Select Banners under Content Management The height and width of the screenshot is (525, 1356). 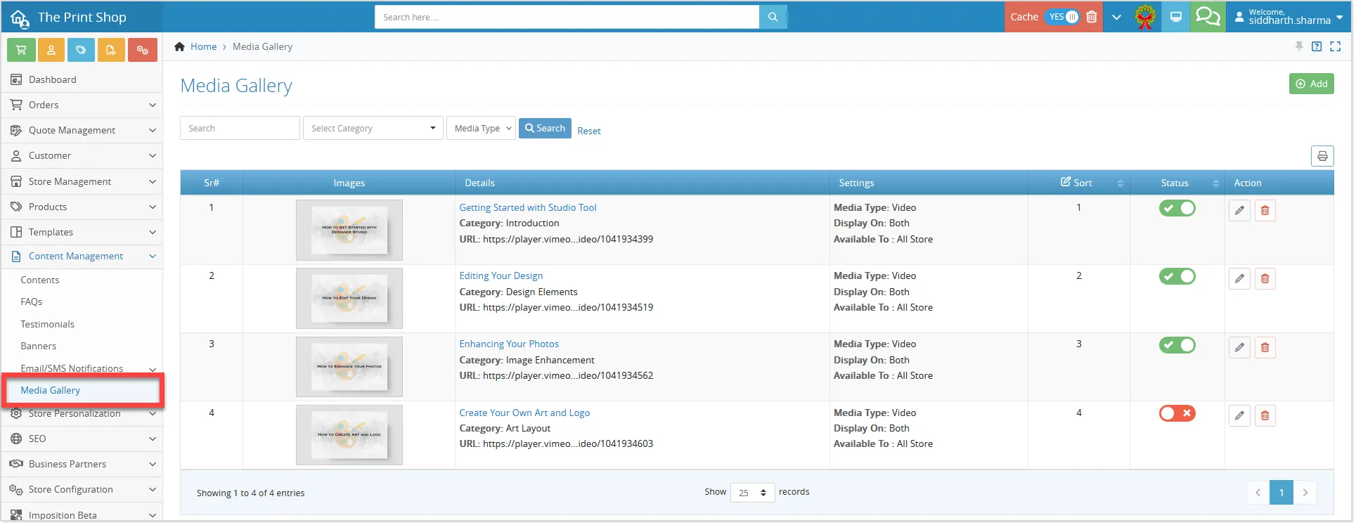tap(38, 346)
